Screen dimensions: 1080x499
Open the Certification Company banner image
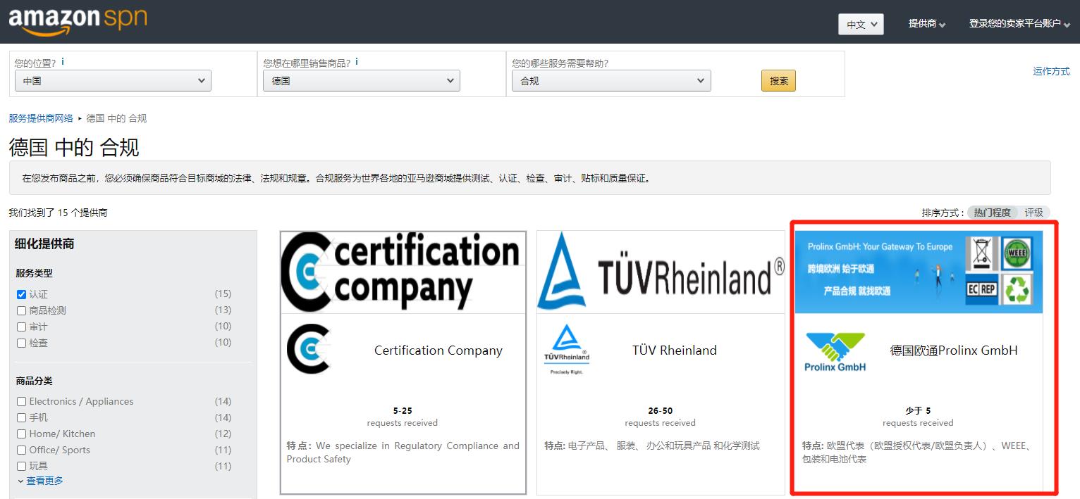[x=403, y=272]
